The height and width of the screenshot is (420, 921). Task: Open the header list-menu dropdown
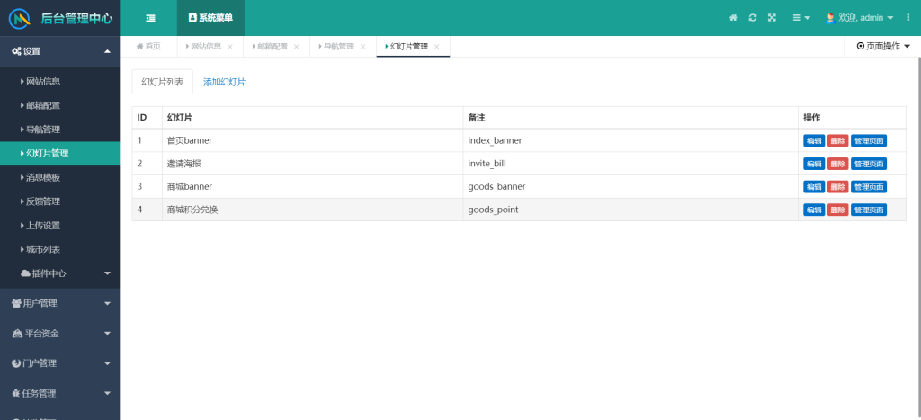(x=800, y=18)
